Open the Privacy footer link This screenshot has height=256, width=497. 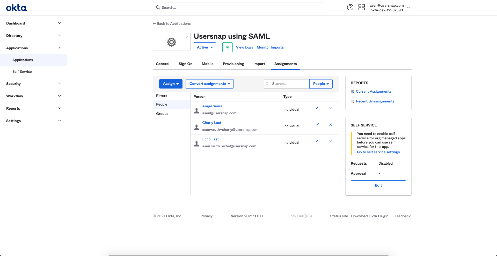[207, 216]
